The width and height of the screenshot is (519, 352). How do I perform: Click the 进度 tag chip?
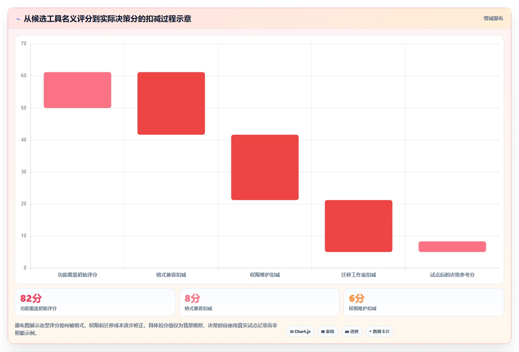tap(352, 331)
